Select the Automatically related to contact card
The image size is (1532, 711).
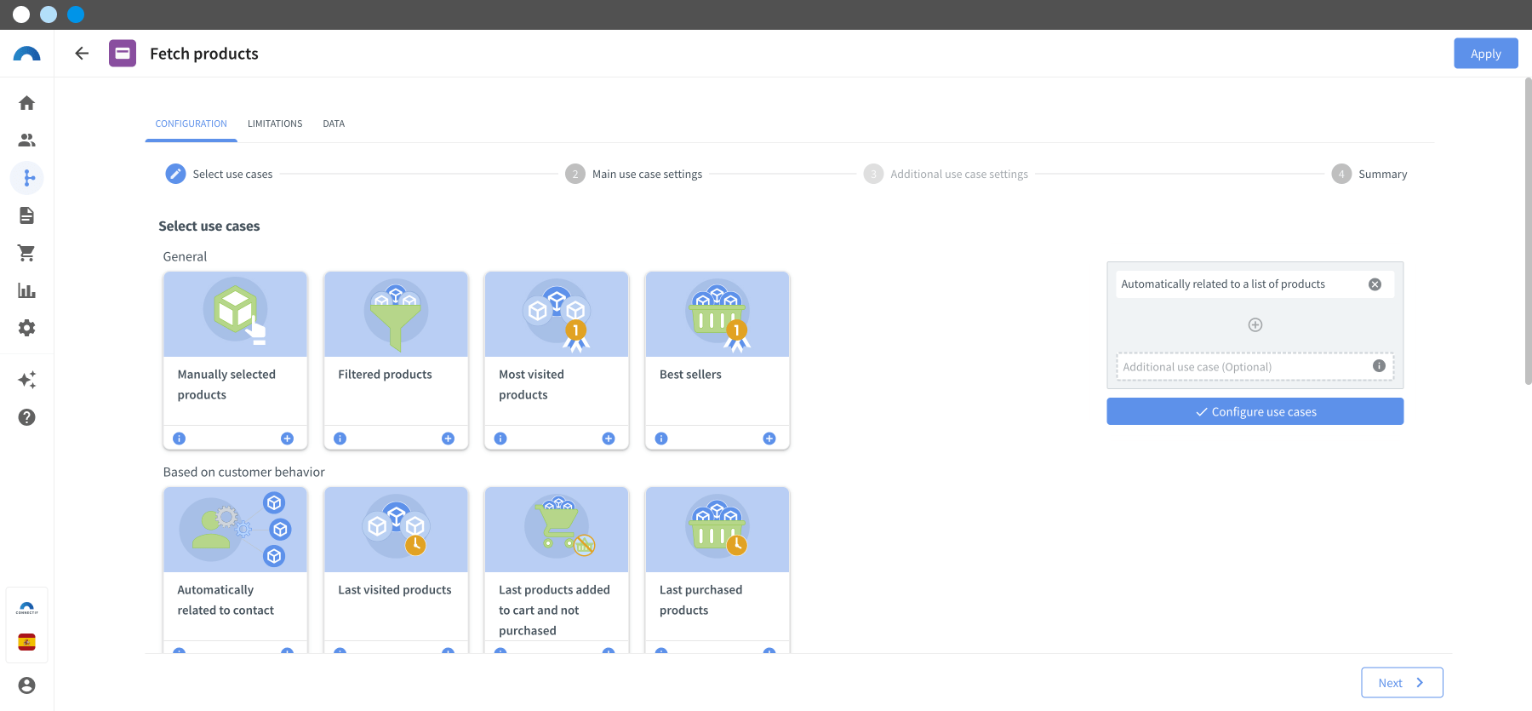click(x=236, y=570)
